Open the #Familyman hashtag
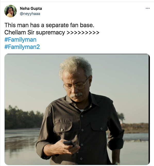Image resolution: width=154 pixels, height=166 pixels. (20, 40)
